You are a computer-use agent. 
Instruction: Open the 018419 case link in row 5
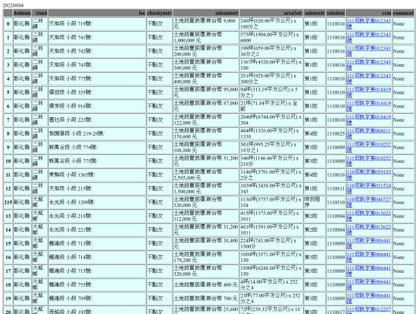pyautogui.click(x=368, y=92)
